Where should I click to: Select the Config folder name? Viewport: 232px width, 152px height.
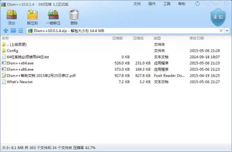point(12,51)
